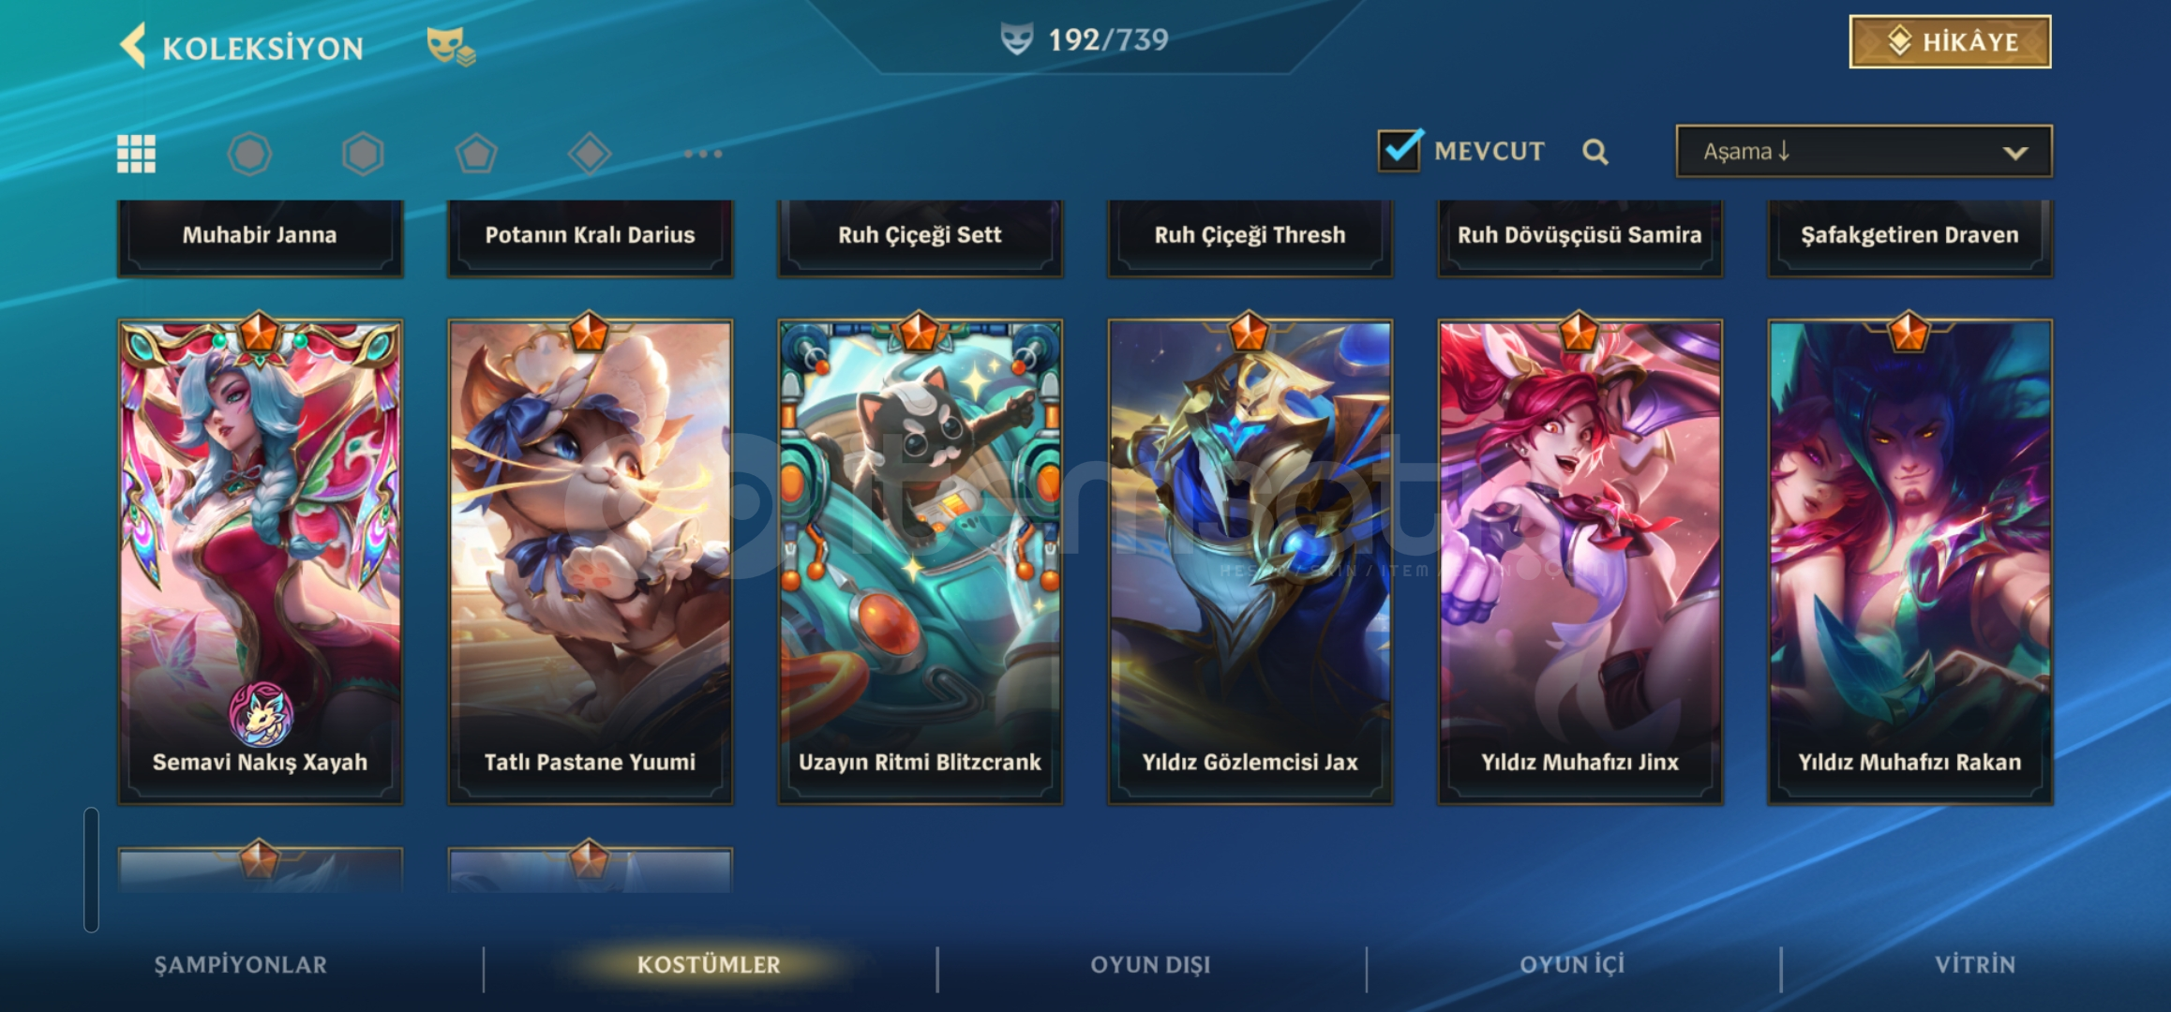Select the diamond rarity filter icon

coord(590,154)
